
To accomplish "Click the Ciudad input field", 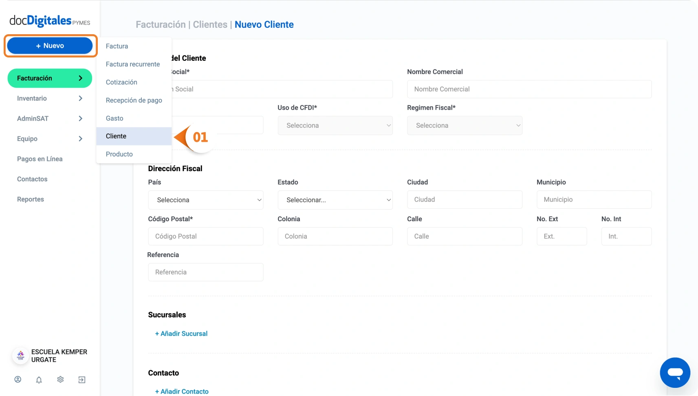I will (x=465, y=200).
